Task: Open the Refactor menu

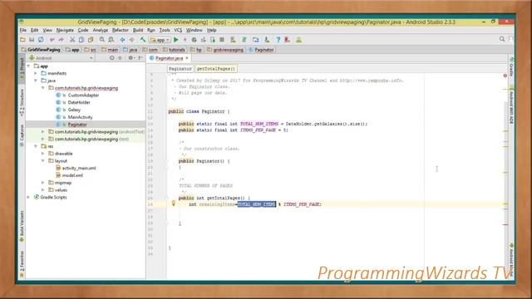Action: tap(120, 30)
